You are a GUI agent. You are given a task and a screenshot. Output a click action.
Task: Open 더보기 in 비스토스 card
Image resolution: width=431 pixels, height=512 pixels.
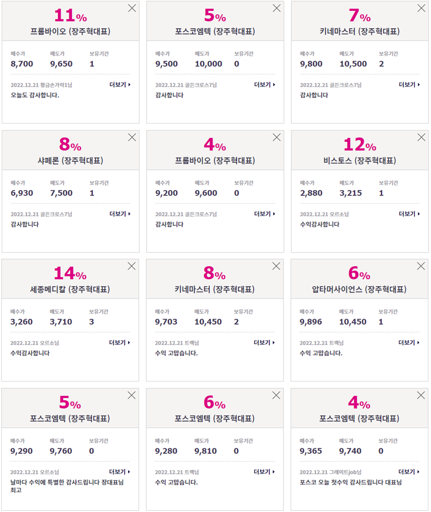tap(409, 214)
